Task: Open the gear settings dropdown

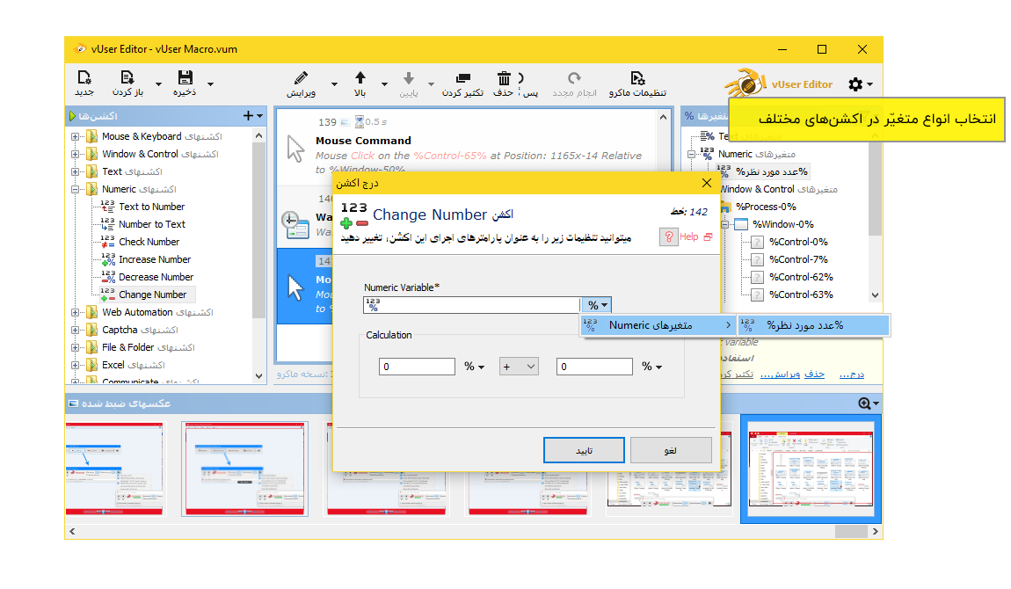Action: tap(860, 84)
